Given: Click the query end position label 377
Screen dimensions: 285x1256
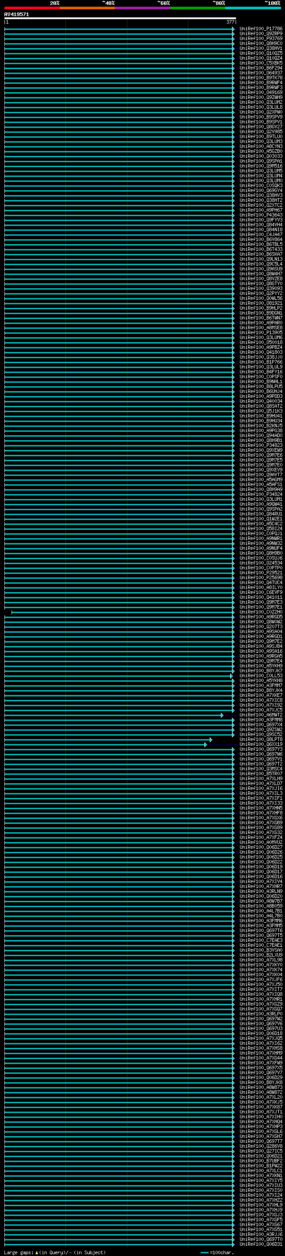Looking at the screenshot, I should tap(230, 22).
